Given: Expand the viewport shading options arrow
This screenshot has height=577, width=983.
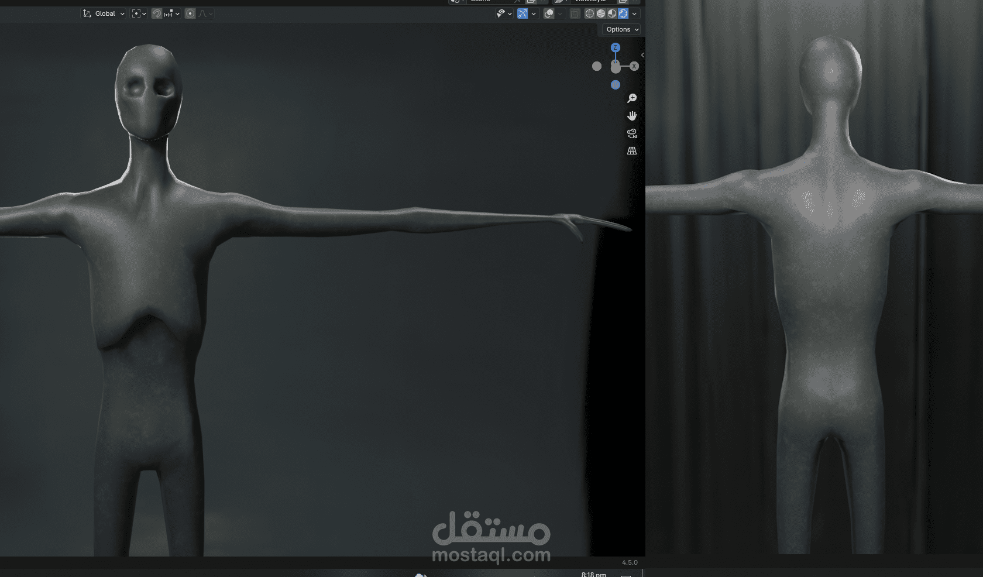Looking at the screenshot, I should click(x=634, y=13).
